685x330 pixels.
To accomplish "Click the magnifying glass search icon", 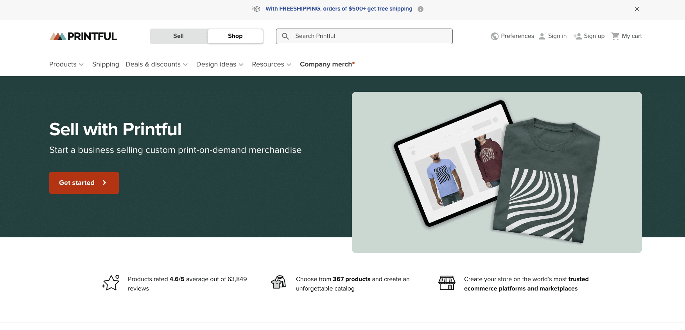I will click(285, 36).
